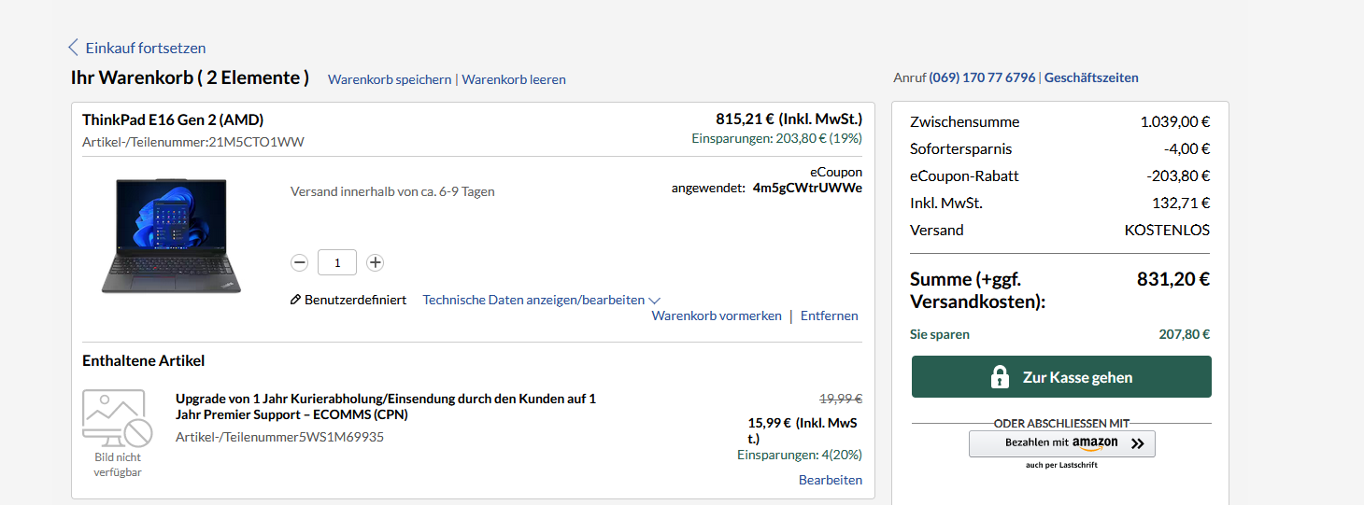Increase quantity with the plus icon
Viewport: 1364px width, 505px height.
pyautogui.click(x=375, y=263)
